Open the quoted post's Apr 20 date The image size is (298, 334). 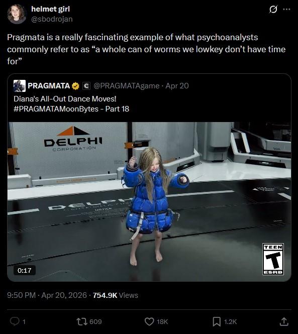pyautogui.click(x=177, y=86)
